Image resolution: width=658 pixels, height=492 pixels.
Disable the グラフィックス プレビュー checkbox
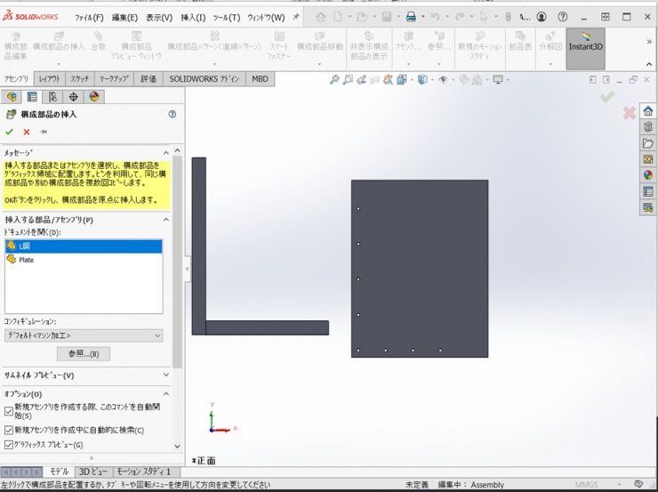(x=10, y=445)
